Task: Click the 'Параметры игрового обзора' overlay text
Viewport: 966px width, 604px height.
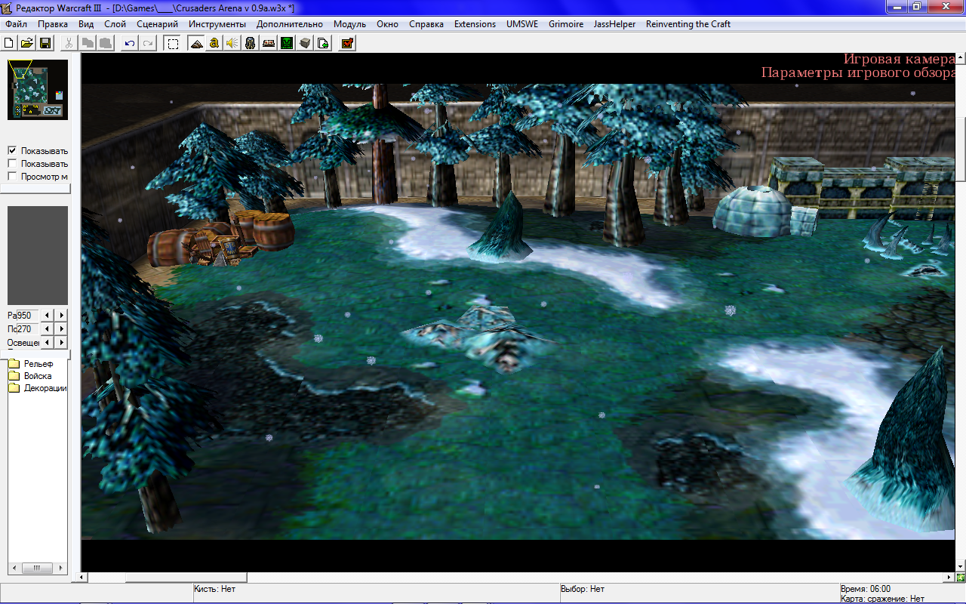Action: 859,73
